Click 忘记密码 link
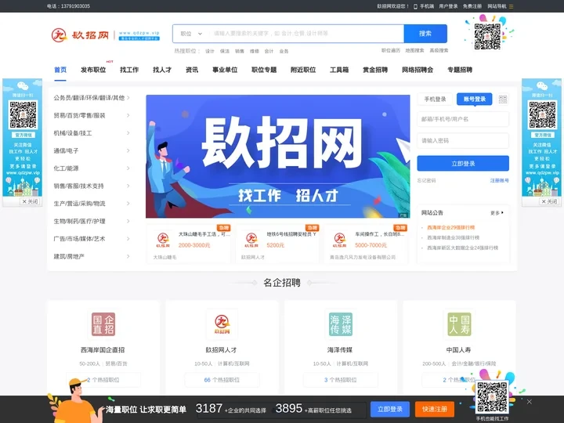The width and height of the screenshot is (564, 423). coord(426,181)
